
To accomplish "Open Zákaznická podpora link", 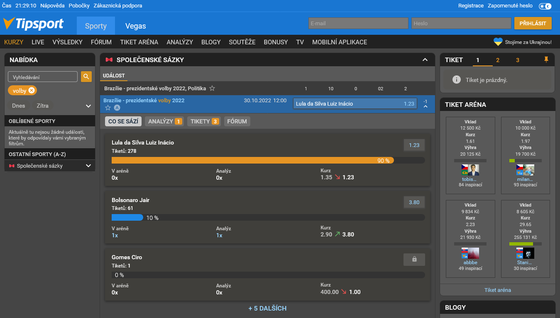I will 118,6.
